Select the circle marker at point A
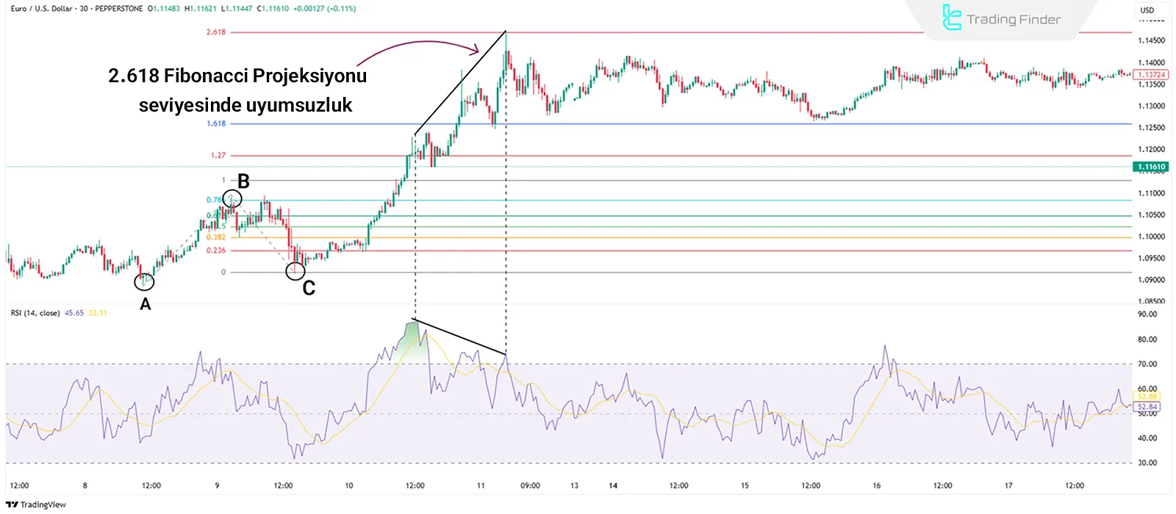The image size is (1176, 514). click(145, 281)
